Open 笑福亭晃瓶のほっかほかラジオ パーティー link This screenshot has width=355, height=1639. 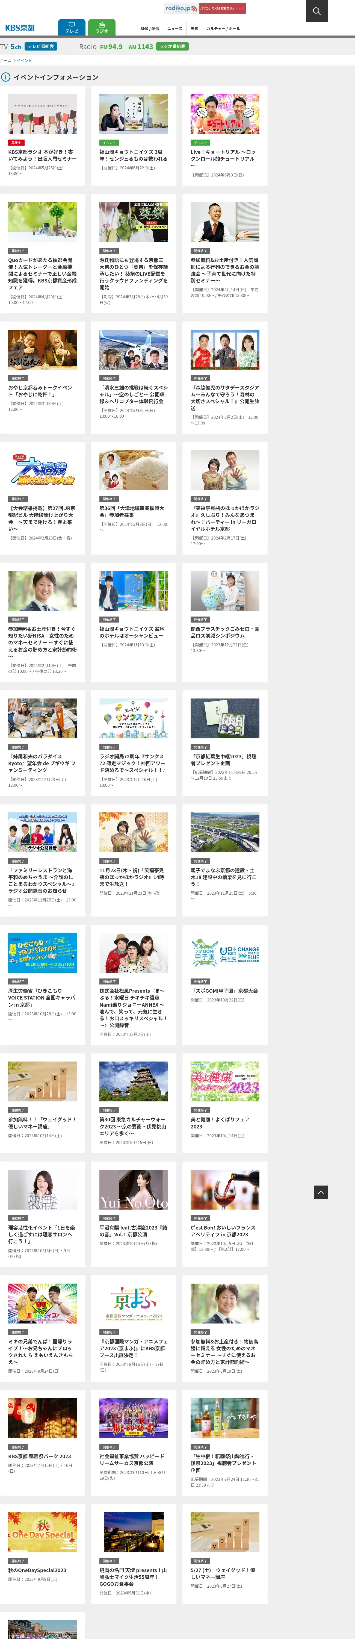click(x=225, y=518)
